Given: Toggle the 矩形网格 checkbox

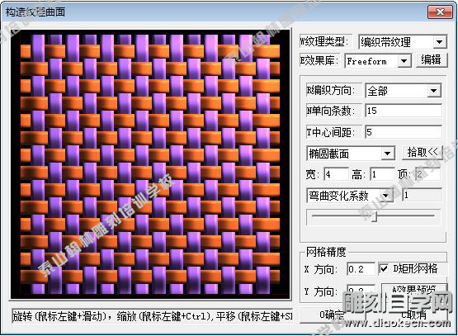Looking at the screenshot, I should [383, 268].
